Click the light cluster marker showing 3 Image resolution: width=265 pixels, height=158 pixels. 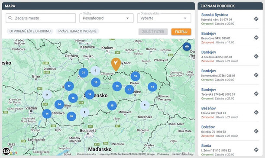pyautogui.click(x=95, y=71)
